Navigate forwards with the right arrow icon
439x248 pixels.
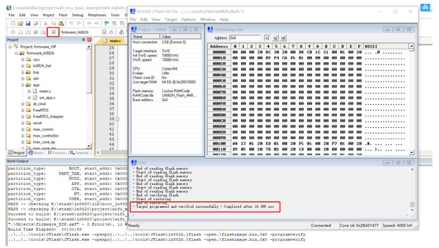[x=97, y=23]
